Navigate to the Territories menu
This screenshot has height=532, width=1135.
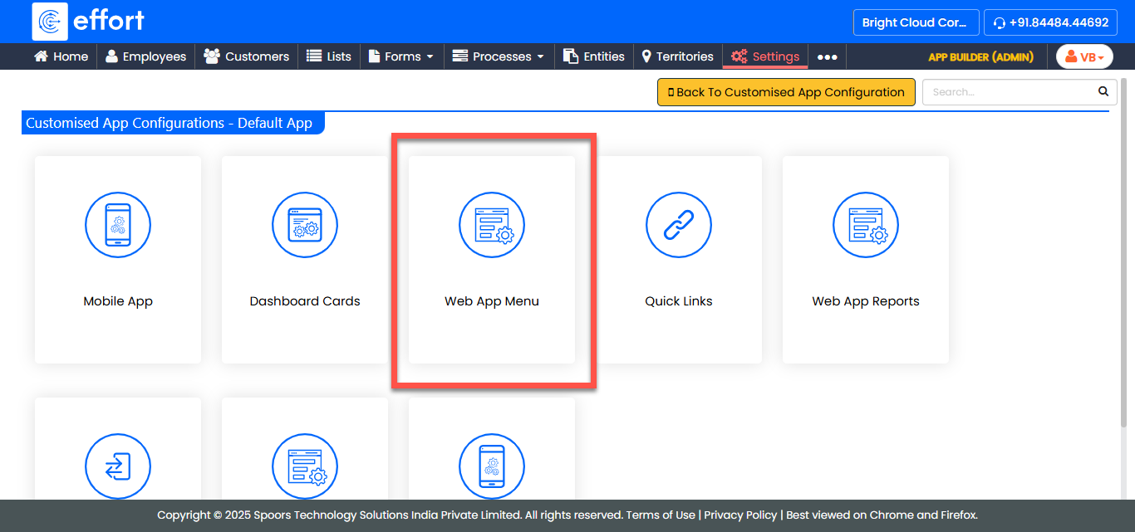677,56
